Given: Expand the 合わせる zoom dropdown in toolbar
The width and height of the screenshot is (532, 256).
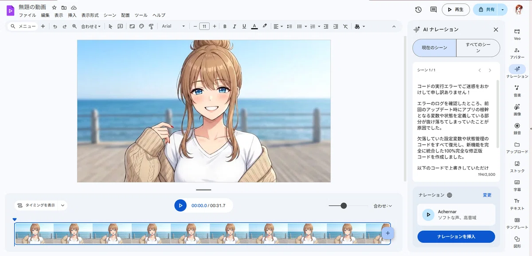Looking at the screenshot, I should click(x=91, y=27).
